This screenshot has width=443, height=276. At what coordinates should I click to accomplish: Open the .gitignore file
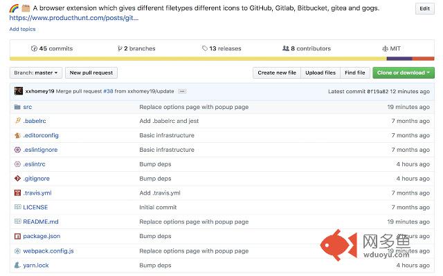click(x=36, y=178)
